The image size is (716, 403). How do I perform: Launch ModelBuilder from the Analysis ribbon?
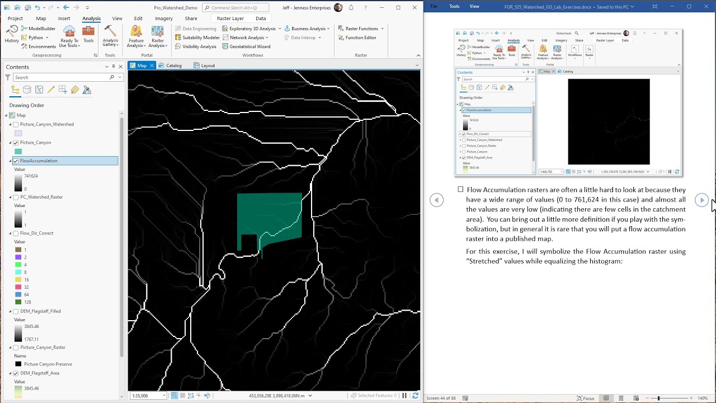tap(38, 29)
